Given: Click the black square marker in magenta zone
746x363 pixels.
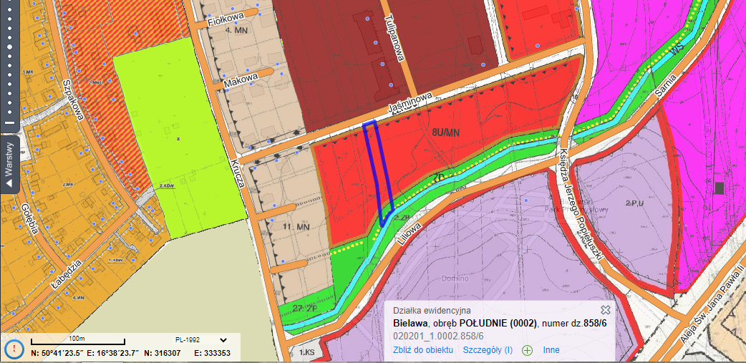Looking at the screenshot, I should pyautogui.click(x=719, y=188).
